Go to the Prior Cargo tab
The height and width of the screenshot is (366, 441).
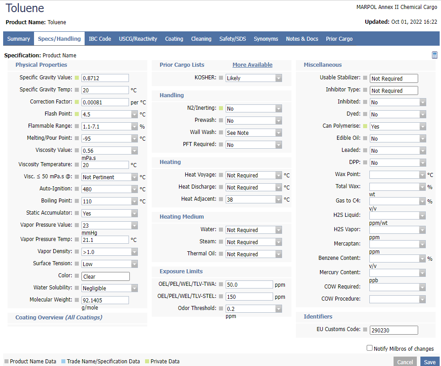339,39
